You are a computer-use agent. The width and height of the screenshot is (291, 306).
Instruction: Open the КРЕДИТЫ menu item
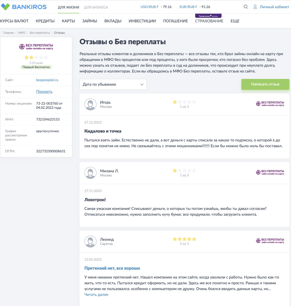tap(45, 21)
